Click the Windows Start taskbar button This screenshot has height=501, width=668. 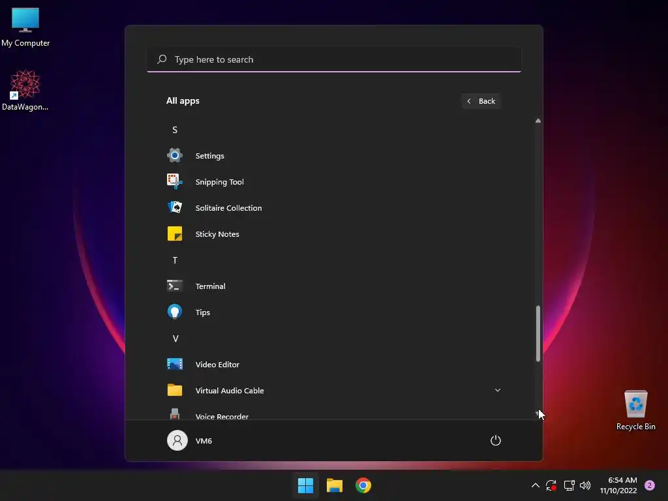tap(305, 485)
